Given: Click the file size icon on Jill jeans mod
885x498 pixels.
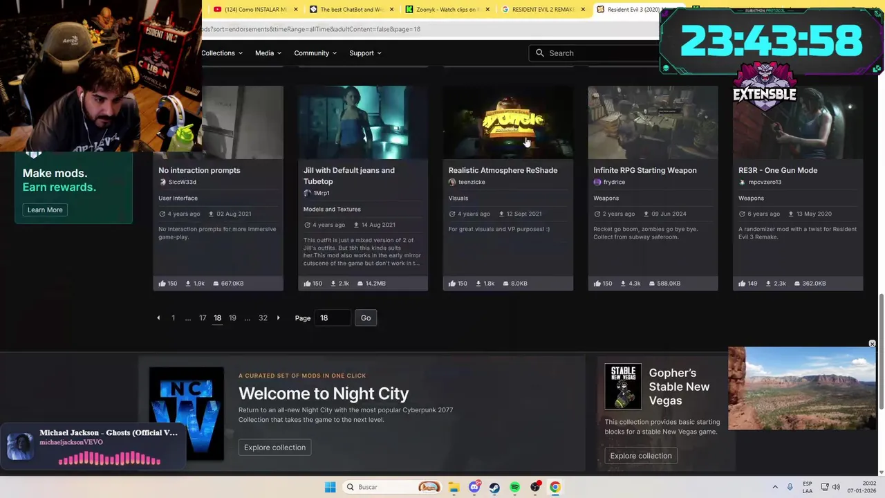Looking at the screenshot, I should click(361, 283).
